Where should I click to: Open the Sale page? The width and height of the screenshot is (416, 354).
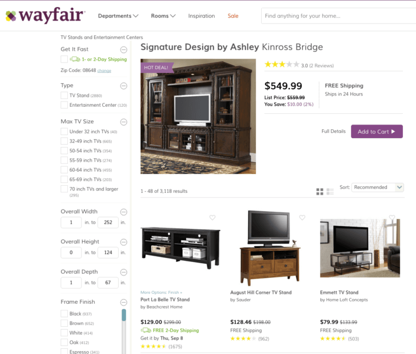click(x=233, y=16)
